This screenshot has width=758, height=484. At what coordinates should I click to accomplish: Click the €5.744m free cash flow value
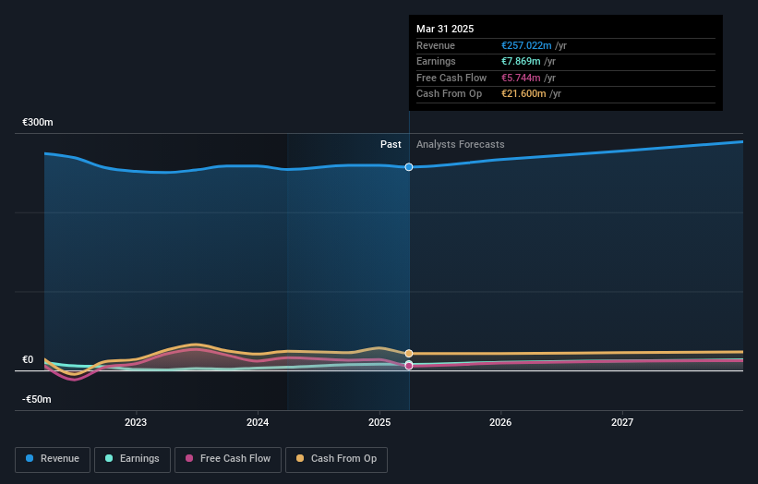coord(521,78)
